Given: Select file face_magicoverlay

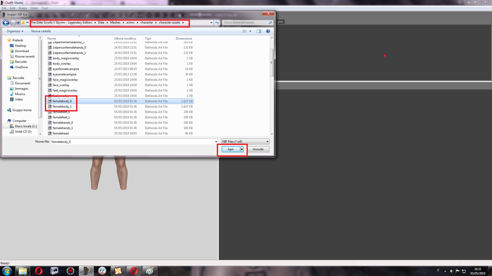Looking at the screenshot, I should pos(120,80).
